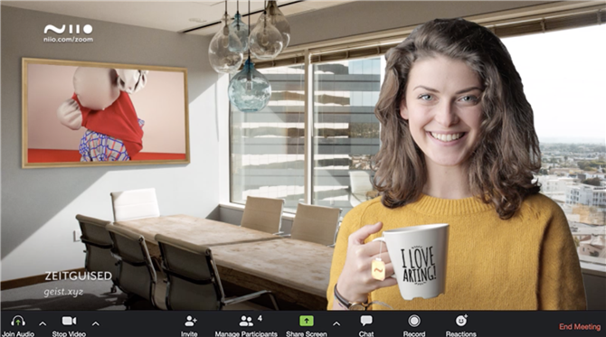The height and width of the screenshot is (337, 606).
Task: Click the green Share Screen icon
Action: pyautogui.click(x=306, y=321)
